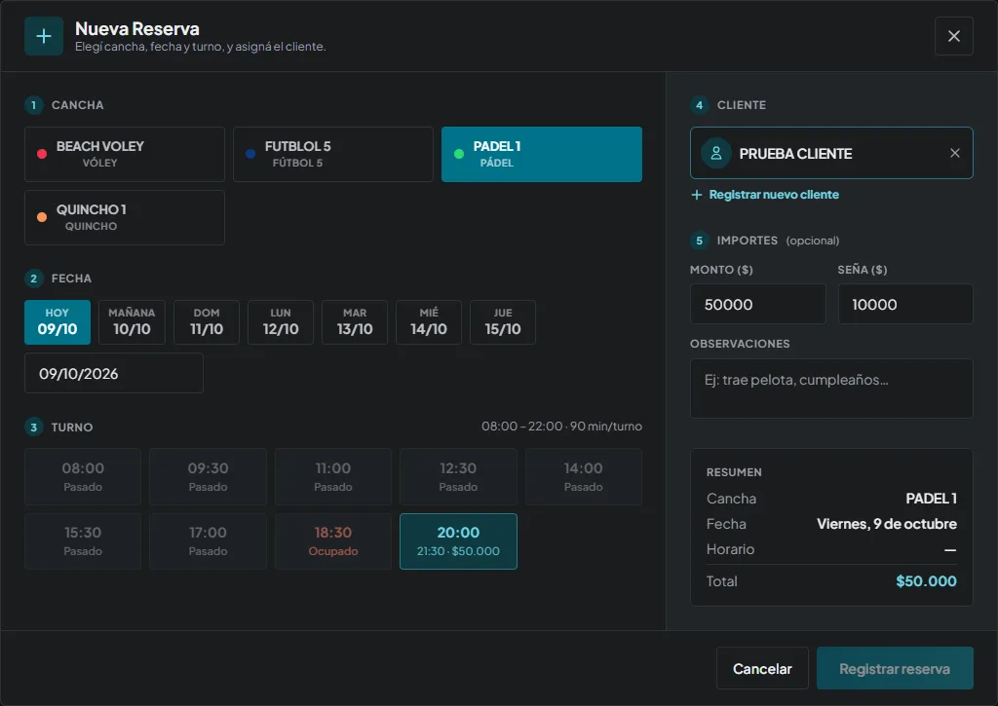Click Registrar nuevo cliente link
Image resolution: width=998 pixels, height=706 pixels.
coord(765,195)
